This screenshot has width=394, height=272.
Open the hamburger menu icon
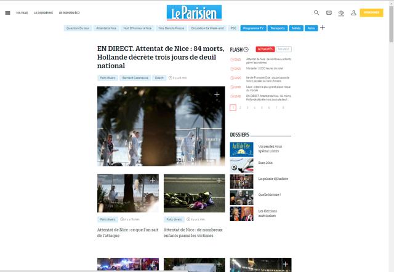8,13
